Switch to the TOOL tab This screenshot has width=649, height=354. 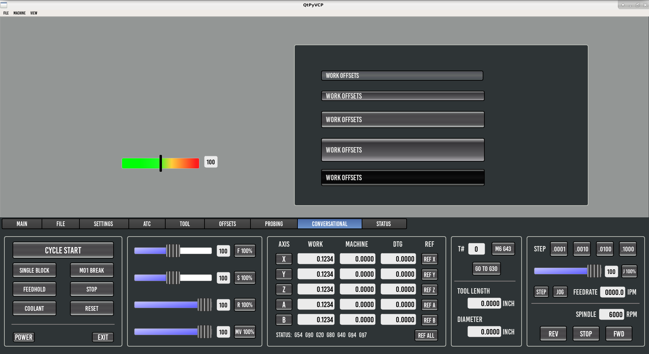(185, 224)
